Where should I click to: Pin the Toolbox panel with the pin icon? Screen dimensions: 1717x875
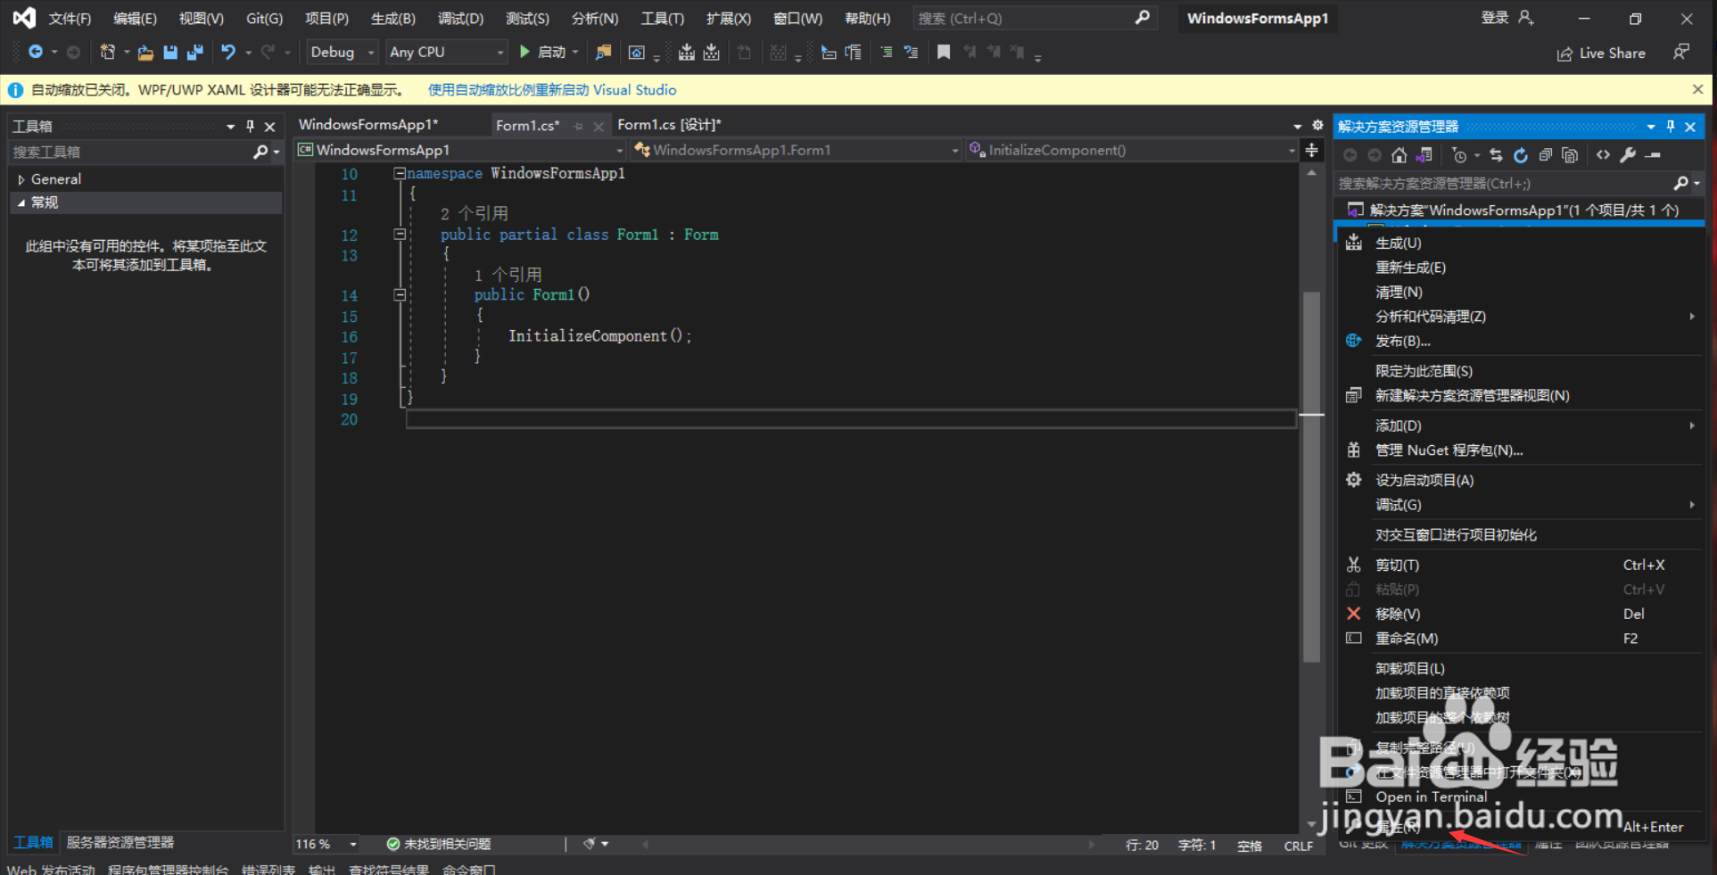click(x=251, y=127)
